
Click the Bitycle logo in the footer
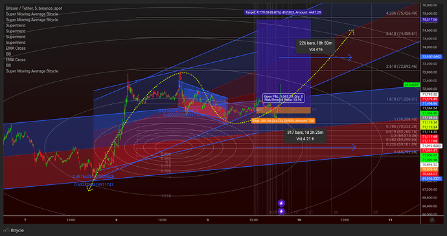click(x=14, y=230)
